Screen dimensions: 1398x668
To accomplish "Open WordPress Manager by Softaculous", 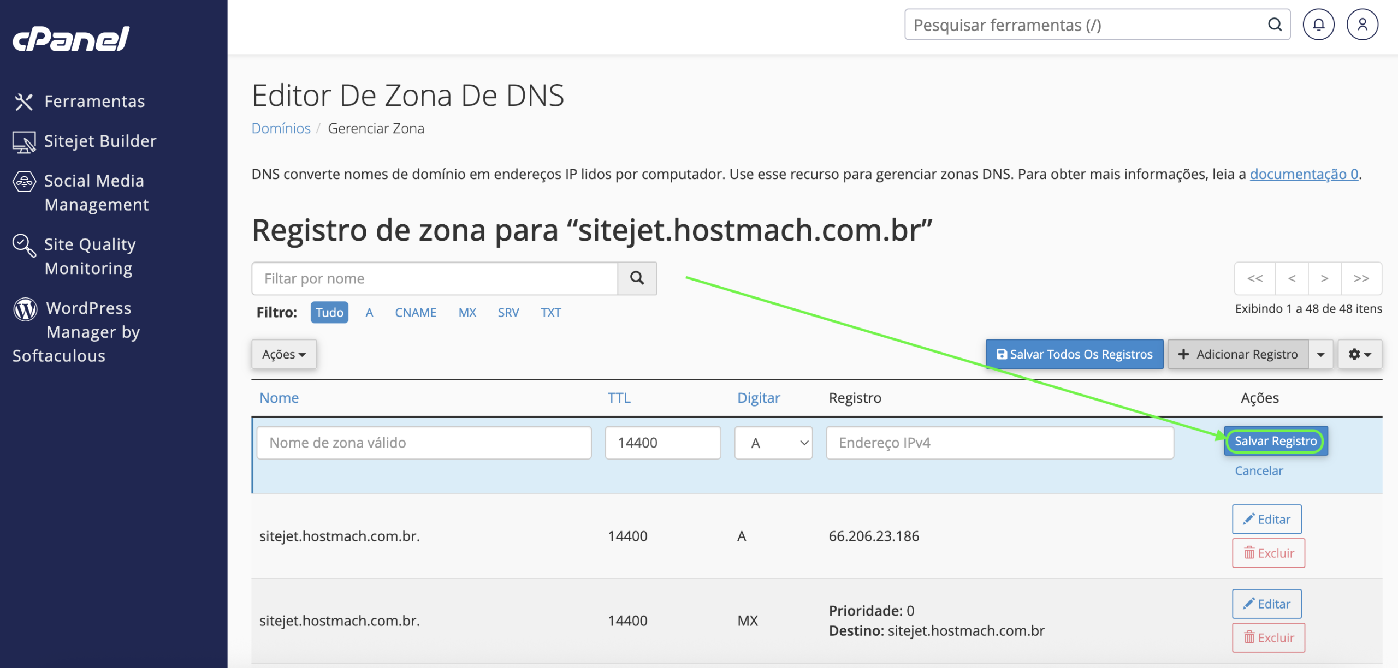I will tap(76, 332).
